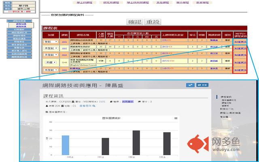Viewport: 259px width, 162px height.
Task: Open the 課程加選 link in left sidebar
Action: click(21, 24)
